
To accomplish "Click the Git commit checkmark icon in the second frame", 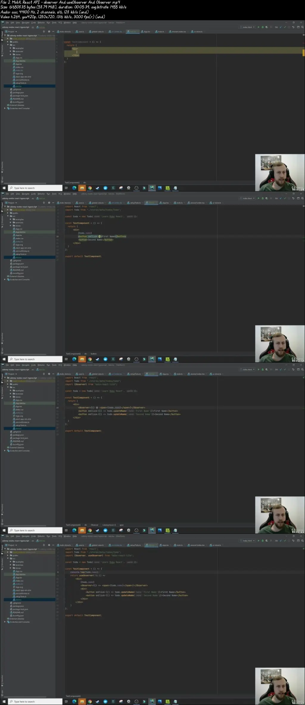I will click(285, 198).
